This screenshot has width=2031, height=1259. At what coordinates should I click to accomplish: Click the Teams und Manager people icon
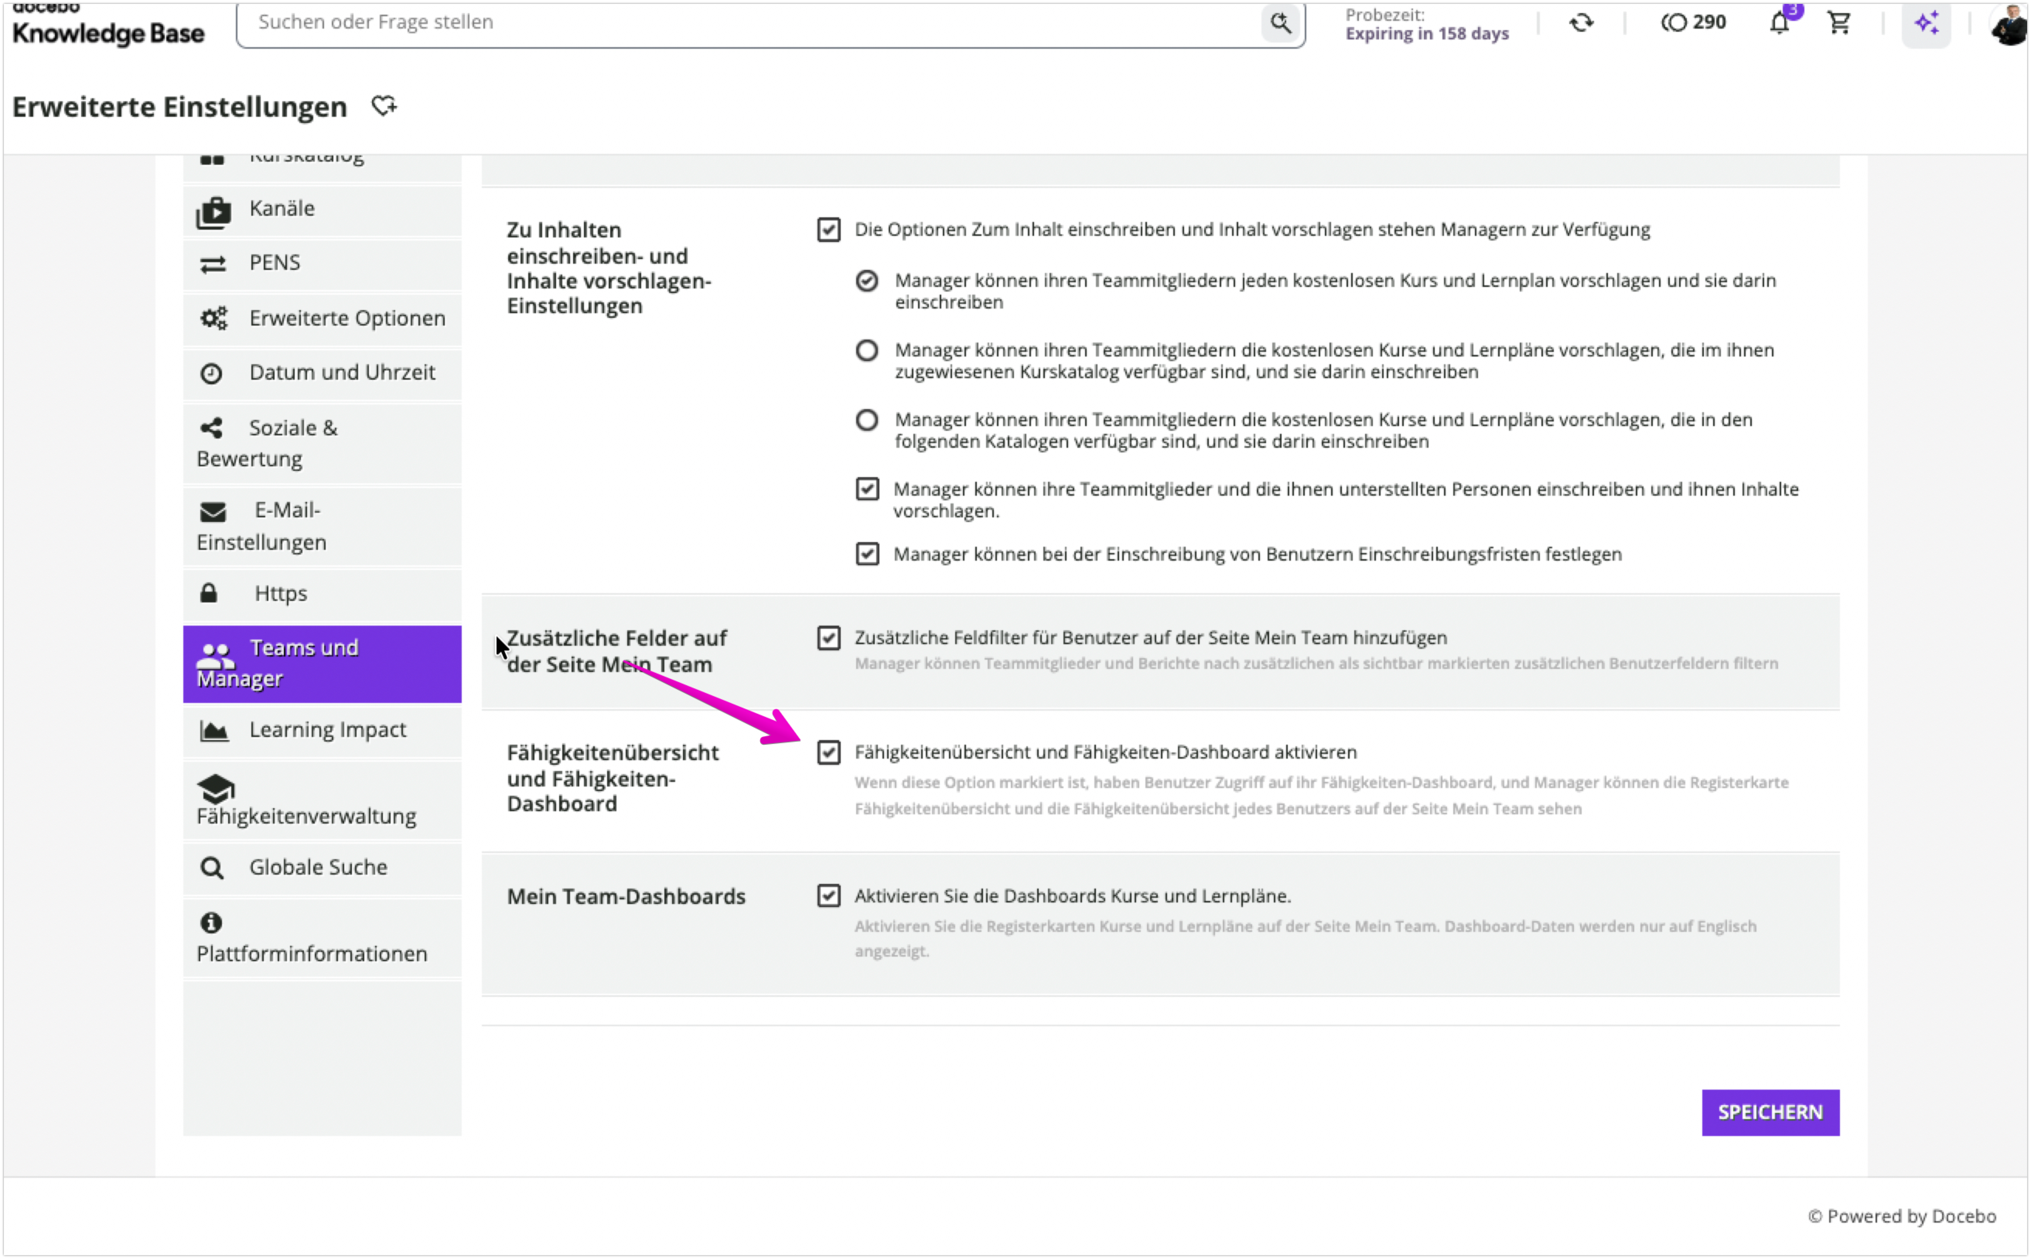pos(215,655)
